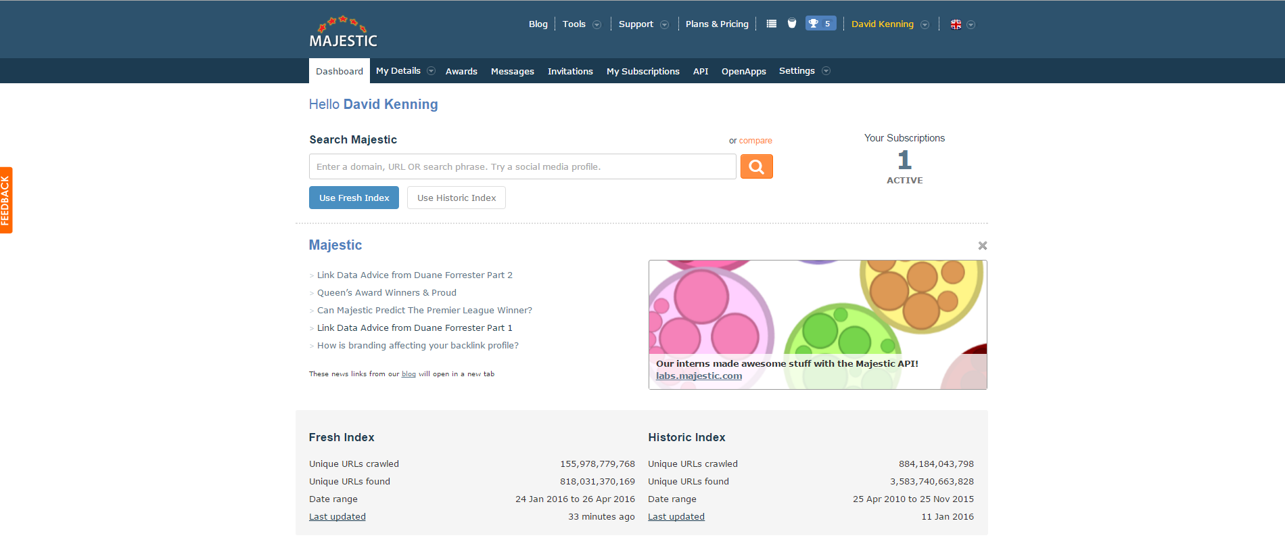Expand the Tools dropdown arrow
1285x542 pixels.
click(597, 24)
